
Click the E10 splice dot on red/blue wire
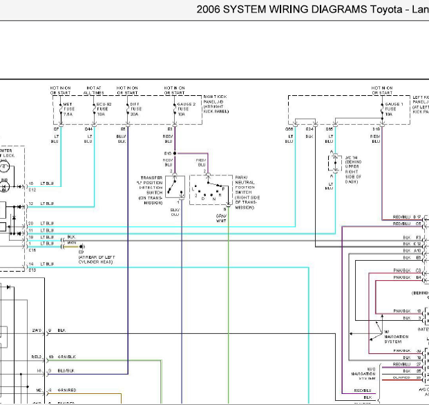(x=175, y=153)
